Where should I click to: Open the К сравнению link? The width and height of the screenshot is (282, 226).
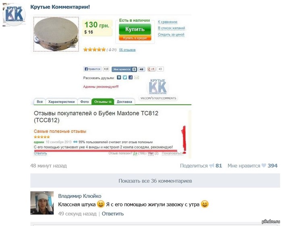(168, 22)
